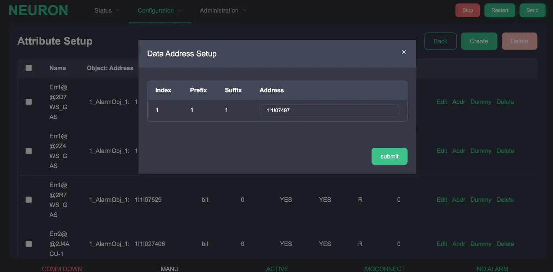553x272 pixels.
Task: Click Delete link in the Err1@@2Z4WS_GAS row
Action: [505, 151]
